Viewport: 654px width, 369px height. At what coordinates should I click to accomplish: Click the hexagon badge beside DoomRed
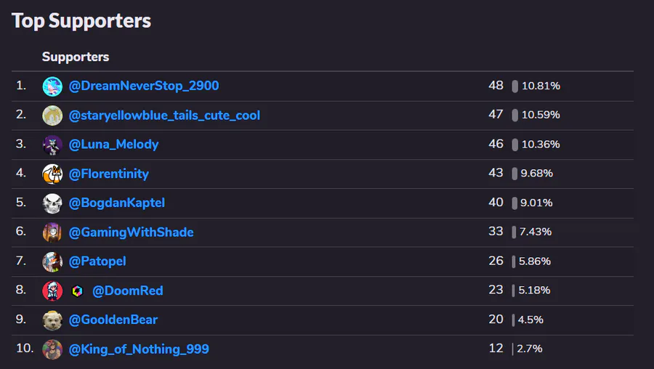78,291
